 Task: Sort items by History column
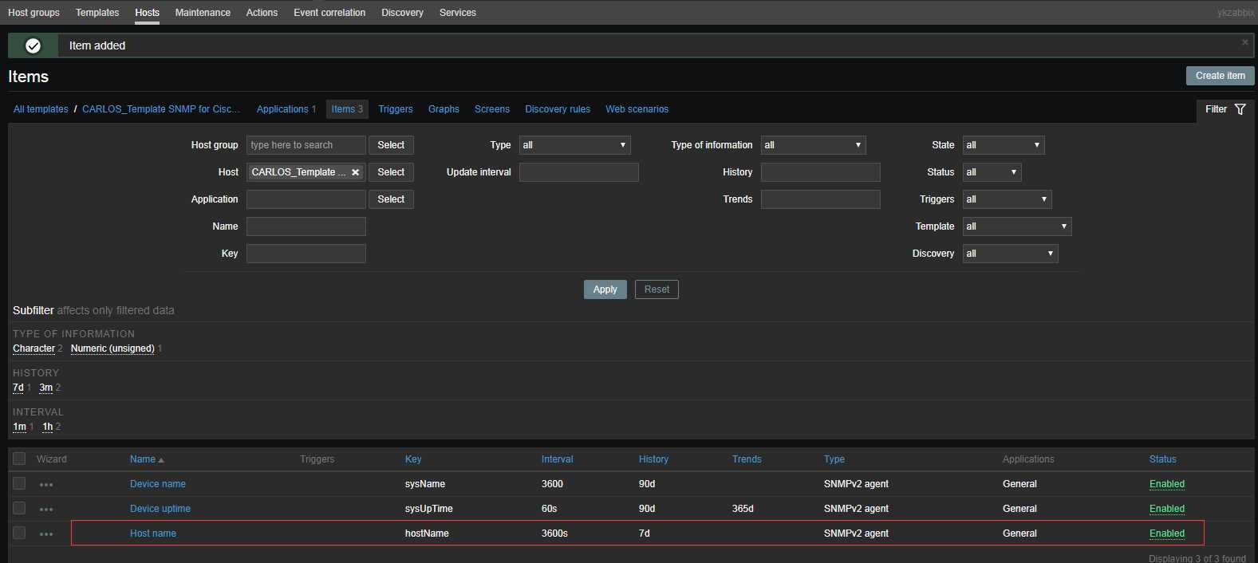coord(653,459)
